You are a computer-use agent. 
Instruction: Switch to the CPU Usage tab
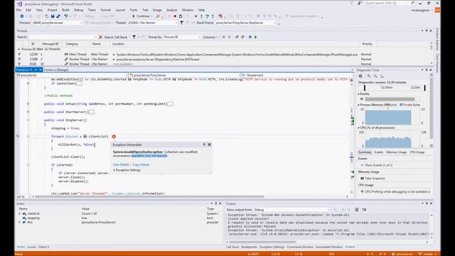point(417,152)
